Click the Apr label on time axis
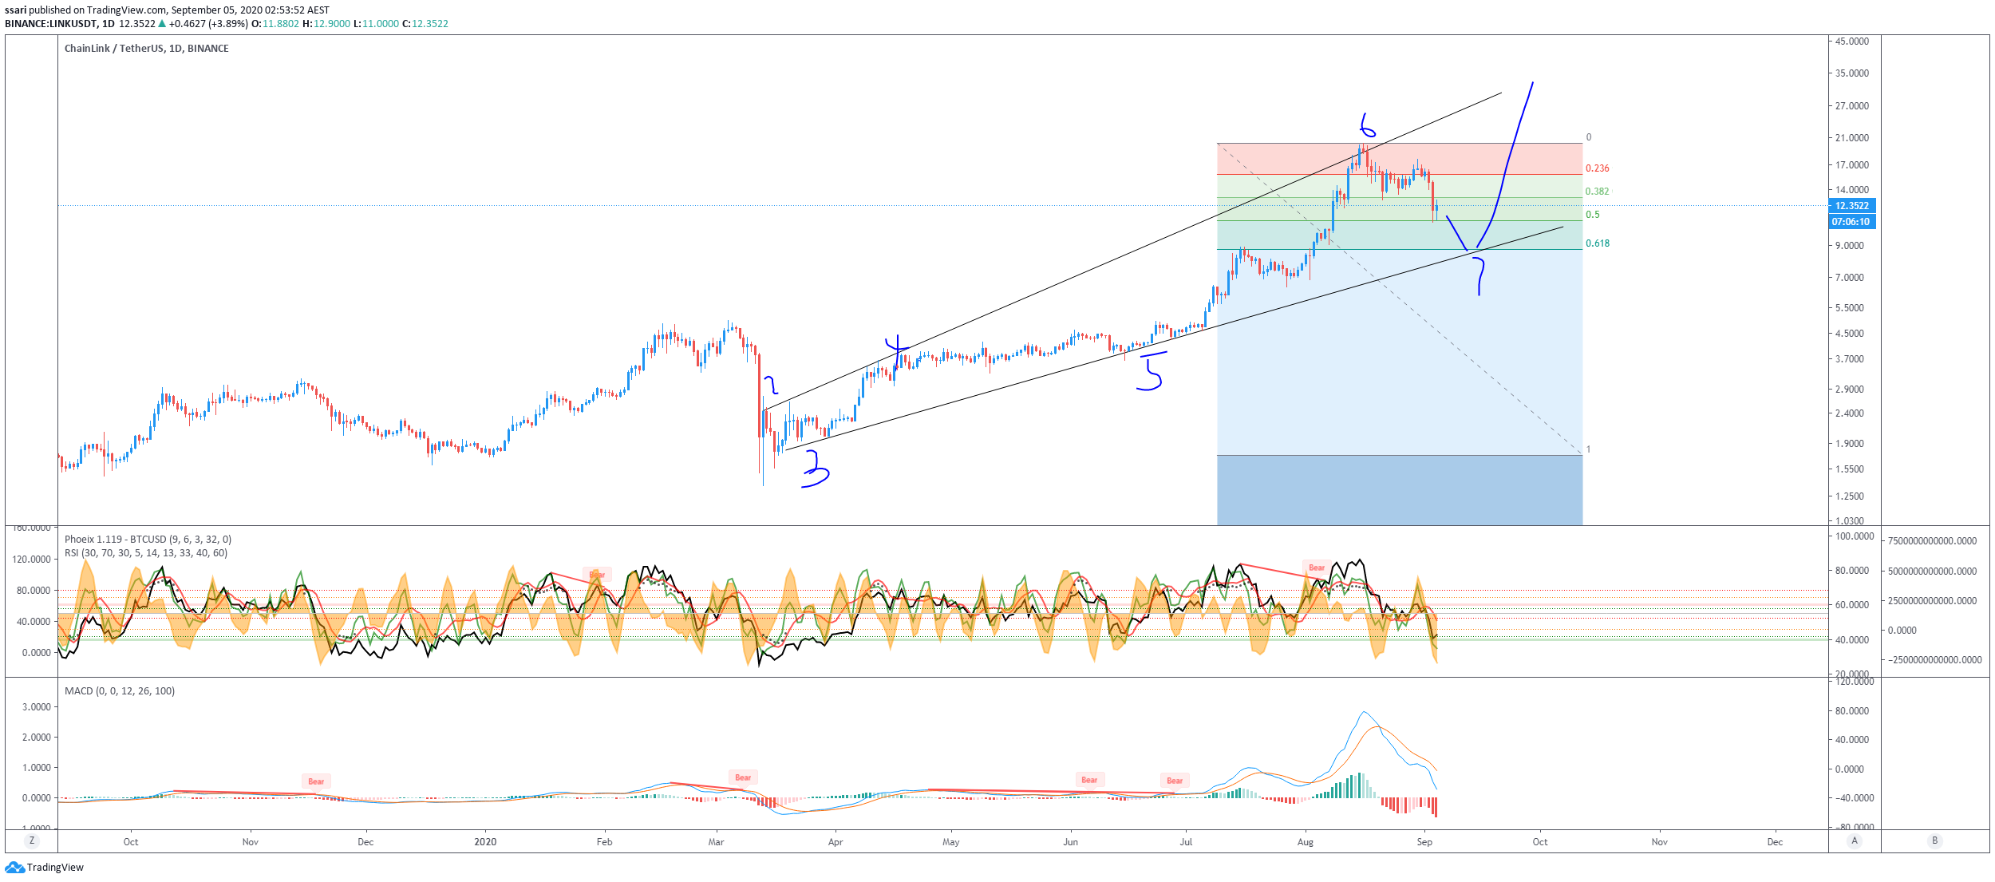 click(x=836, y=842)
